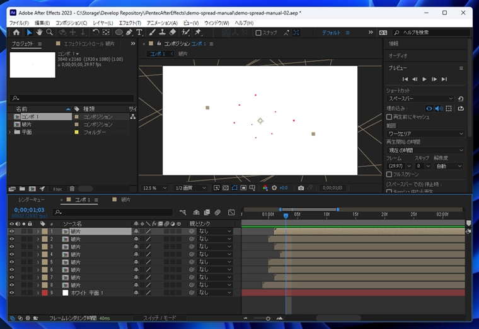The width and height of the screenshot is (479, 329).
Task: Select the Pen tool
Action: (129, 32)
